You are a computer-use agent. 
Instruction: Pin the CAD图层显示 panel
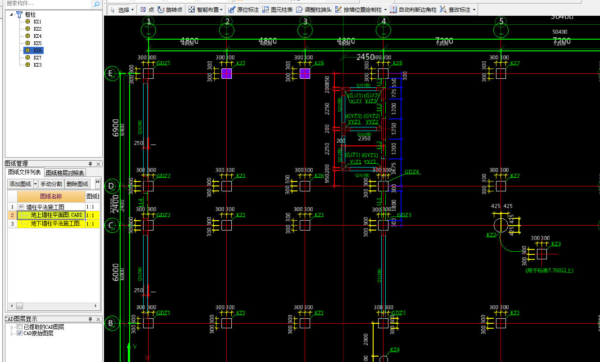pyautogui.click(x=90, y=319)
